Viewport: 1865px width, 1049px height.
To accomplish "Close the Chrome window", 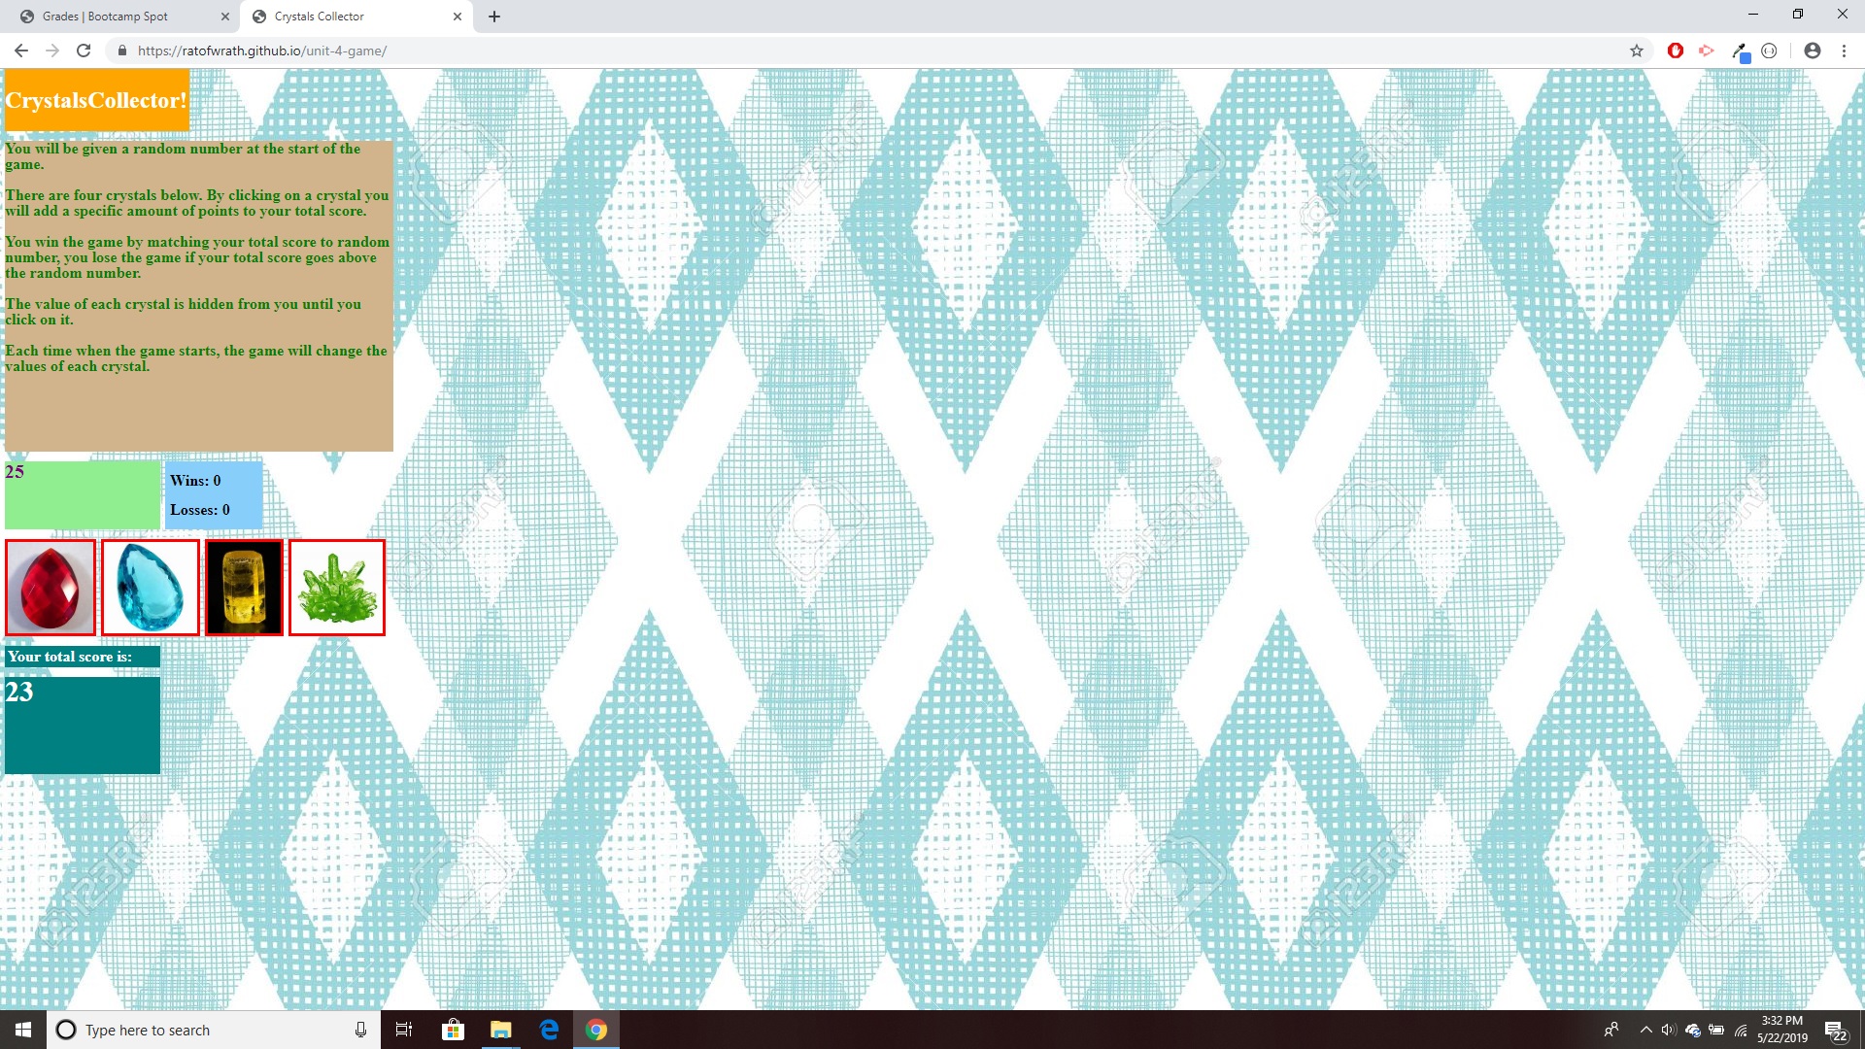I will click(x=1843, y=15).
